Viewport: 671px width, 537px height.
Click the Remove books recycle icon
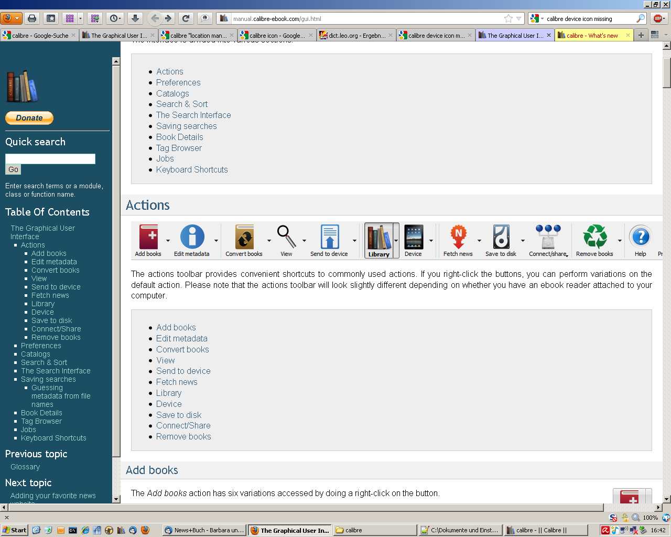pyautogui.click(x=595, y=237)
